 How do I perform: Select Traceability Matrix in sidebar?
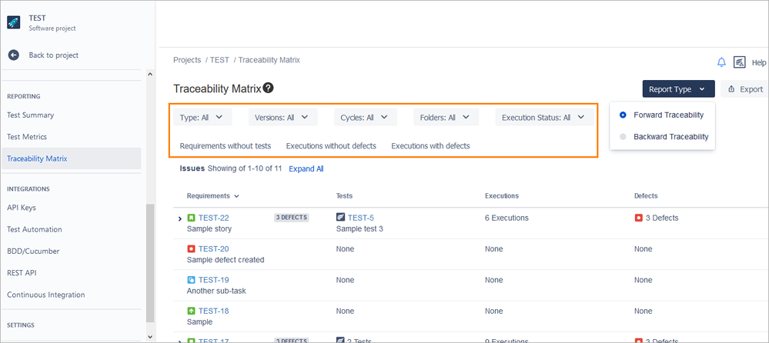(x=71, y=158)
